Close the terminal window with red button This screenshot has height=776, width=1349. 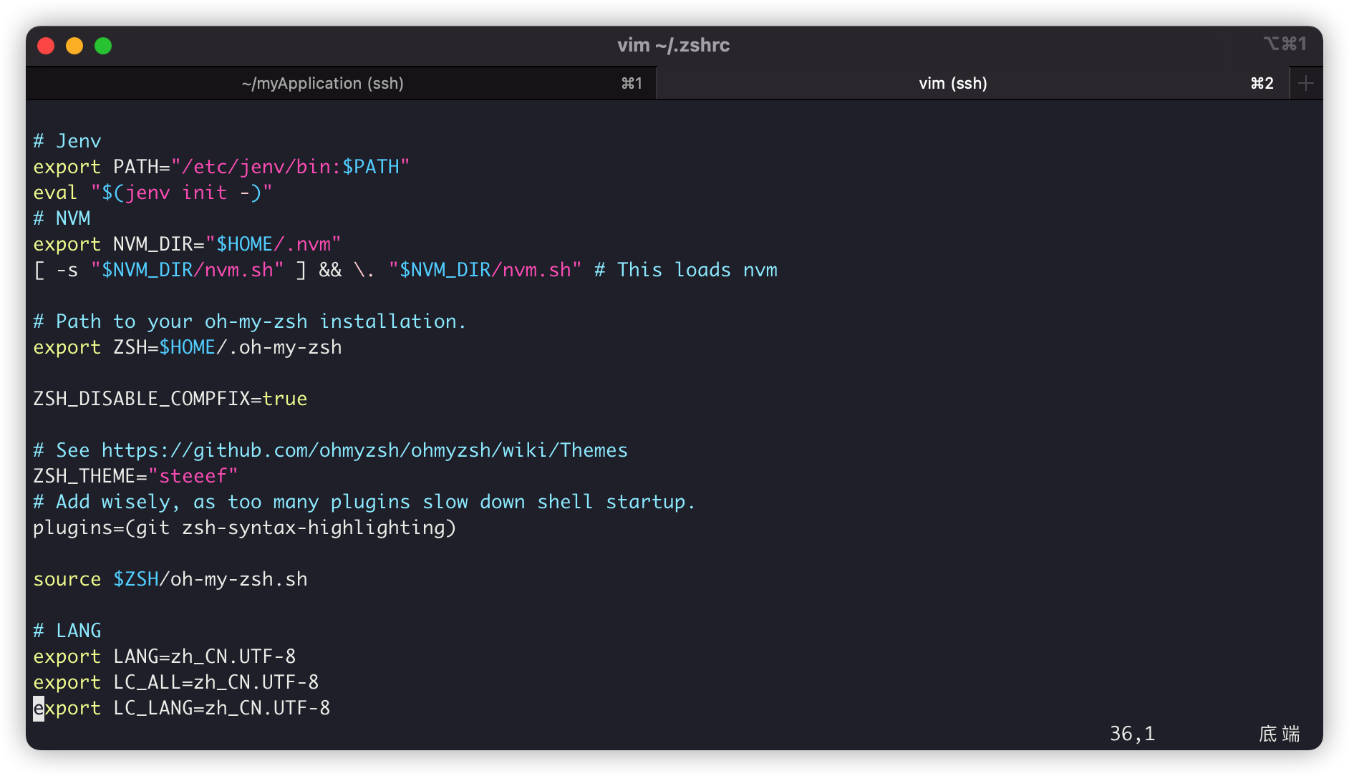[46, 46]
